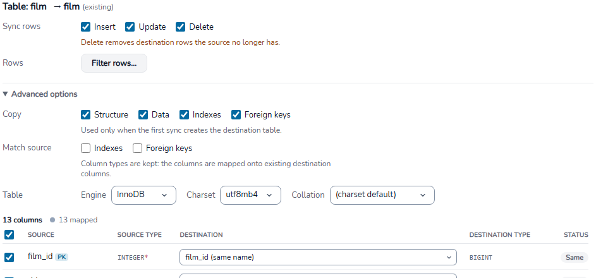The height and width of the screenshot is (278, 596).
Task: Click the DESTINATION TYPE column header
Action: click(x=499, y=234)
